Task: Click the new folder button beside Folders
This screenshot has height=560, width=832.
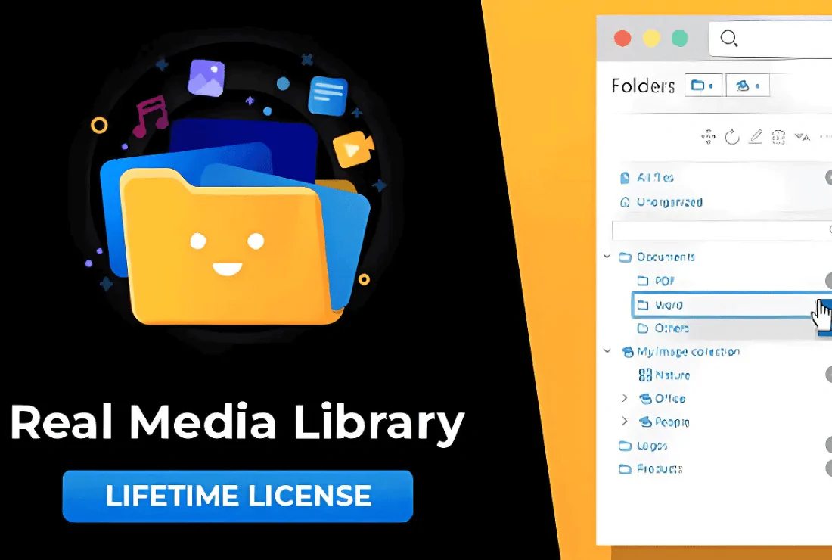Action: [703, 86]
